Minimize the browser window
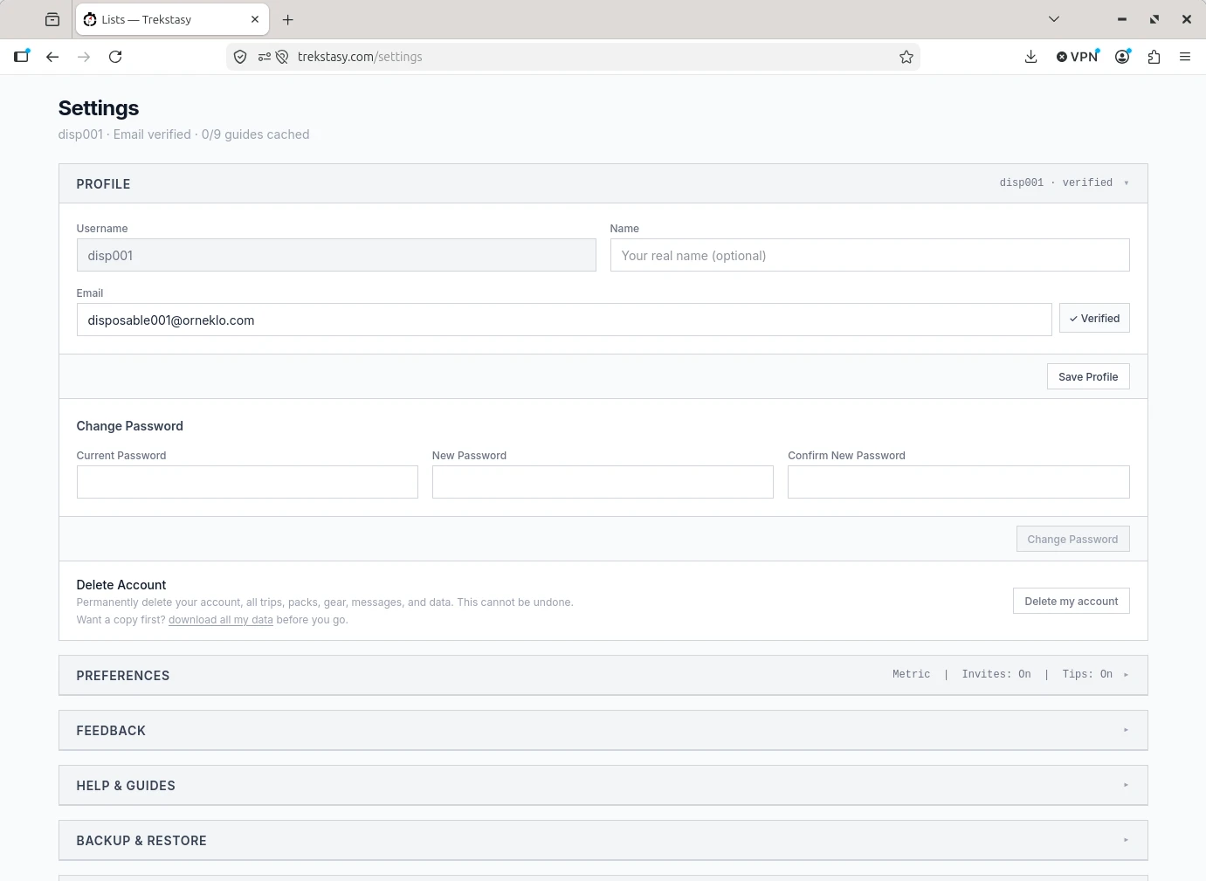This screenshot has height=881, width=1206. 1122,19
